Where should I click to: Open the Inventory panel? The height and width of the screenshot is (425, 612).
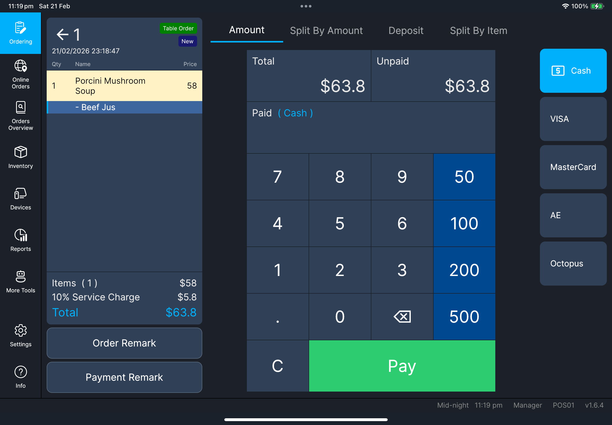click(x=20, y=157)
